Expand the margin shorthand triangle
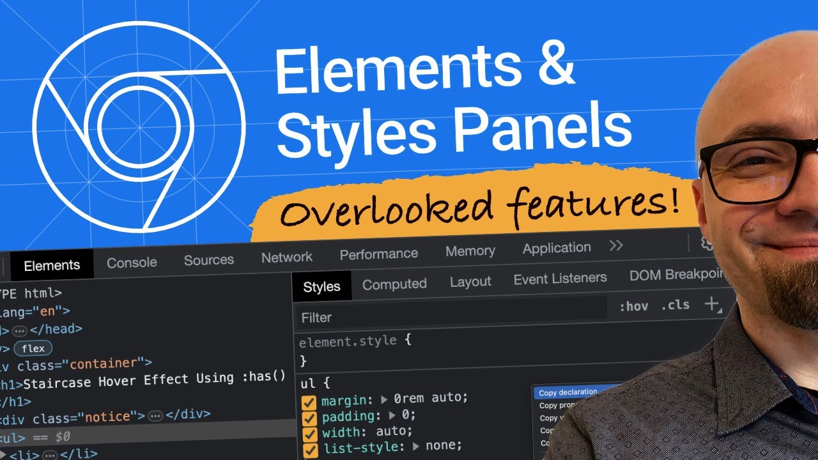The width and height of the screenshot is (818, 460). tap(384, 399)
